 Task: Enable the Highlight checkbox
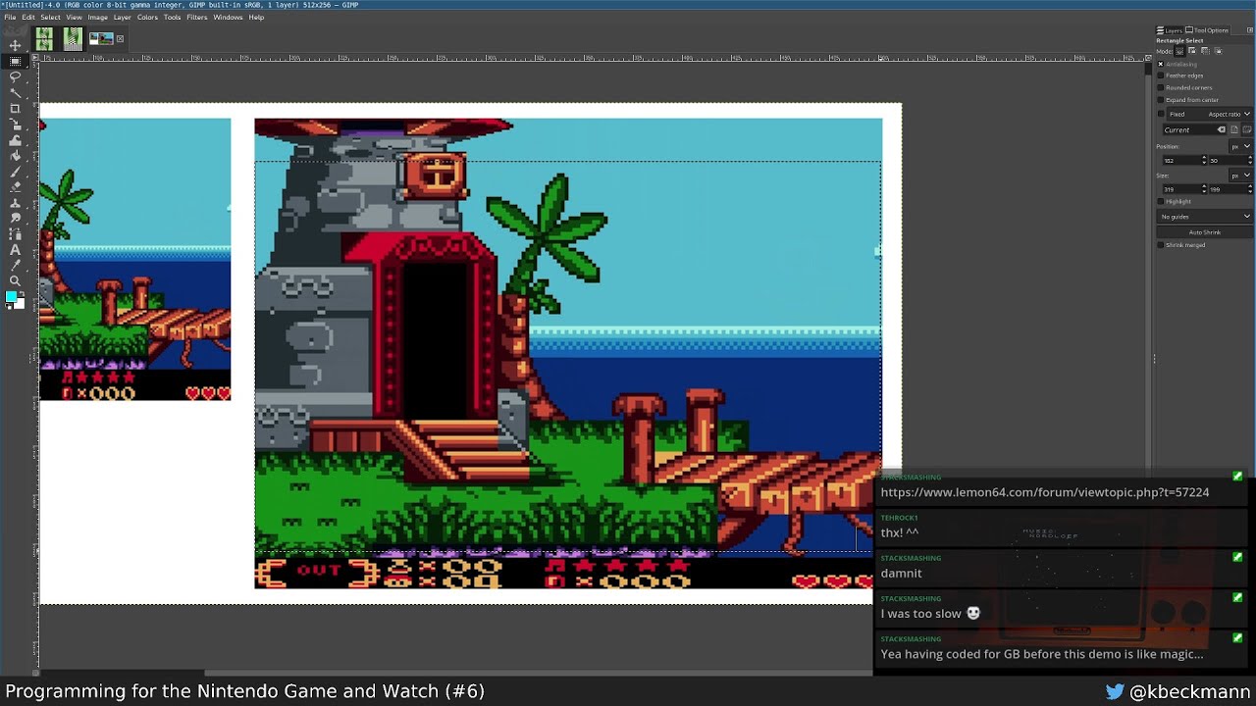pos(1161,201)
